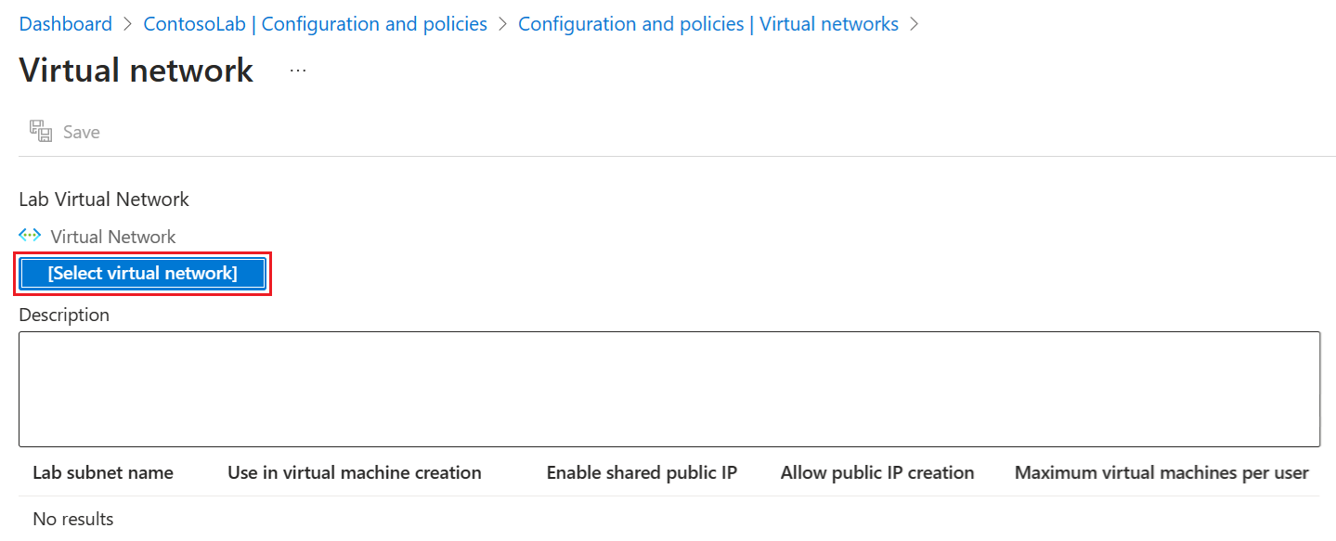
Task: Click the Use in virtual machine creation header
Action: [354, 472]
